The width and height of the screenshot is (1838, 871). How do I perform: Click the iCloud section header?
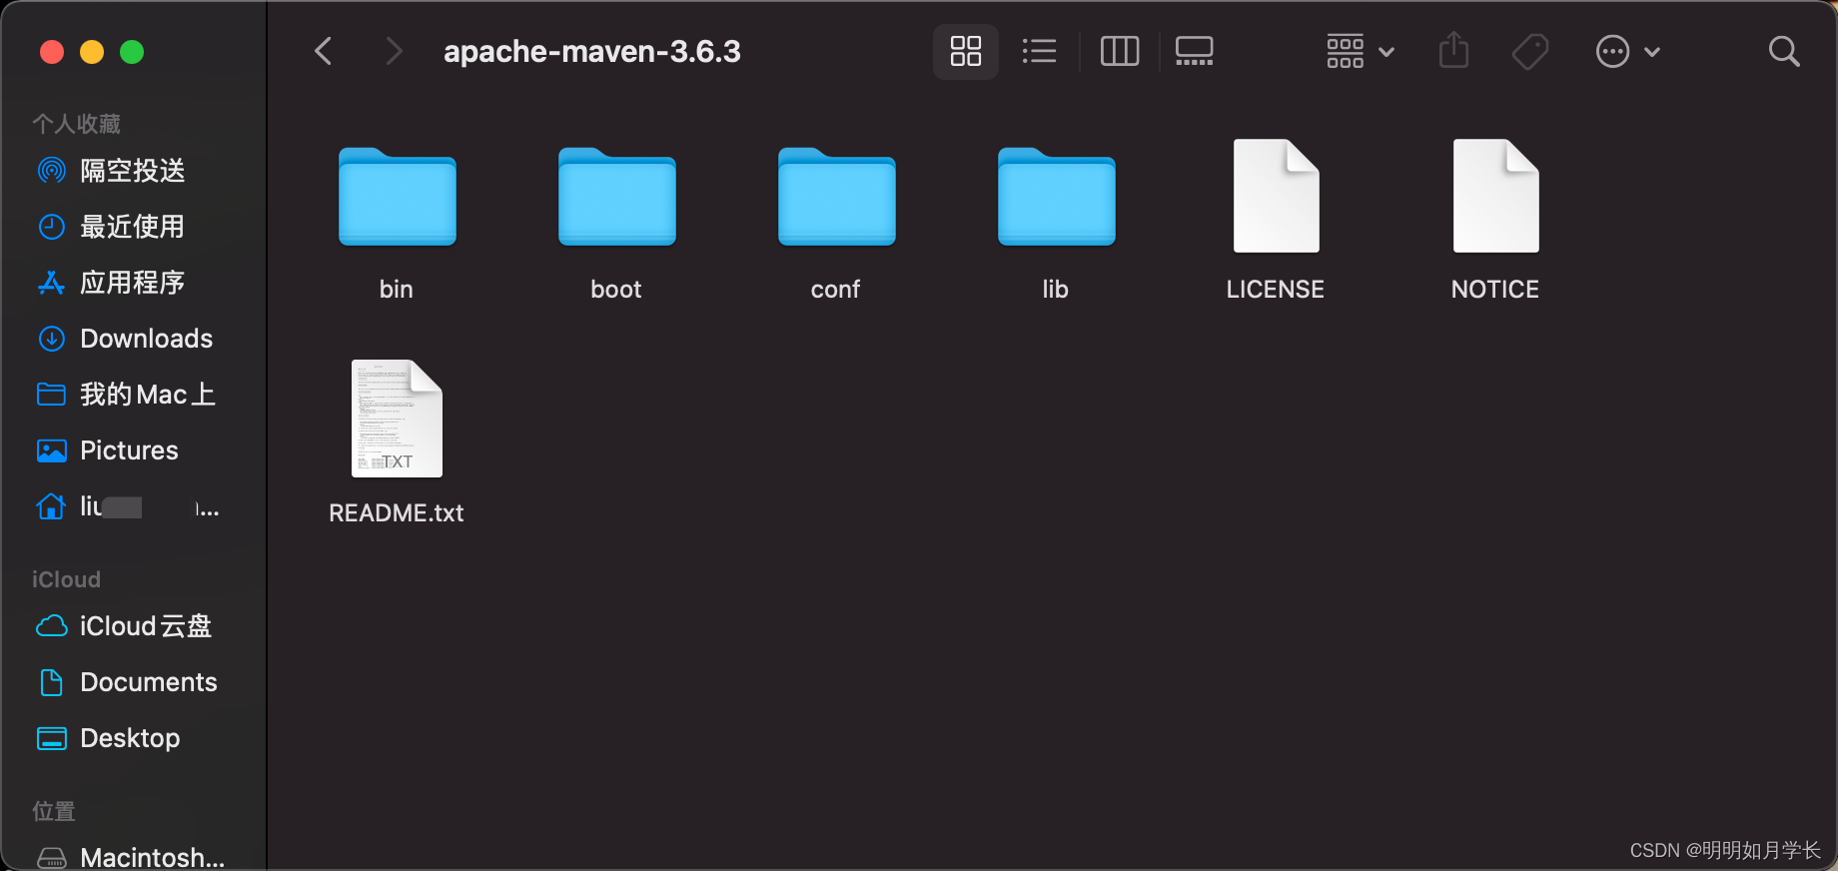click(66, 579)
